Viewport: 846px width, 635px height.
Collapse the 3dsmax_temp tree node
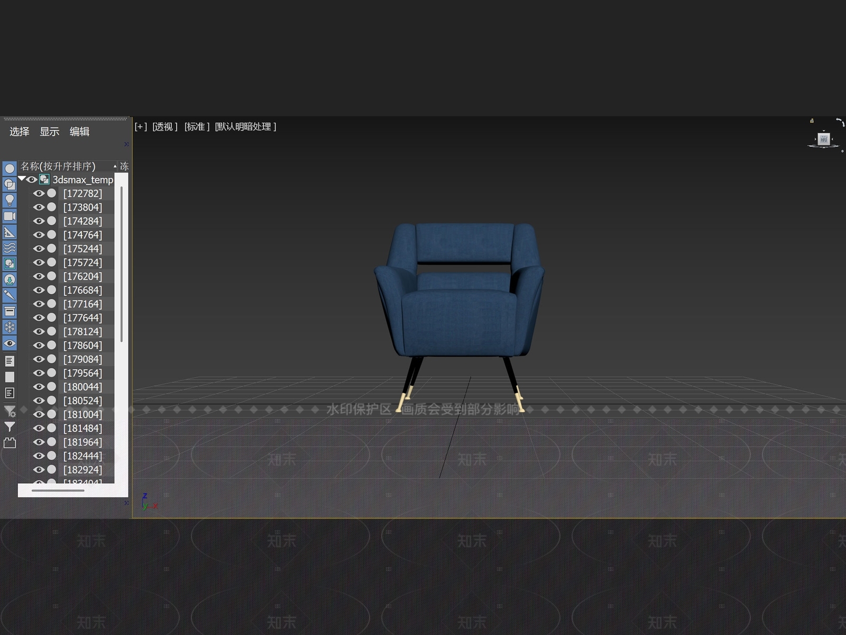click(22, 179)
